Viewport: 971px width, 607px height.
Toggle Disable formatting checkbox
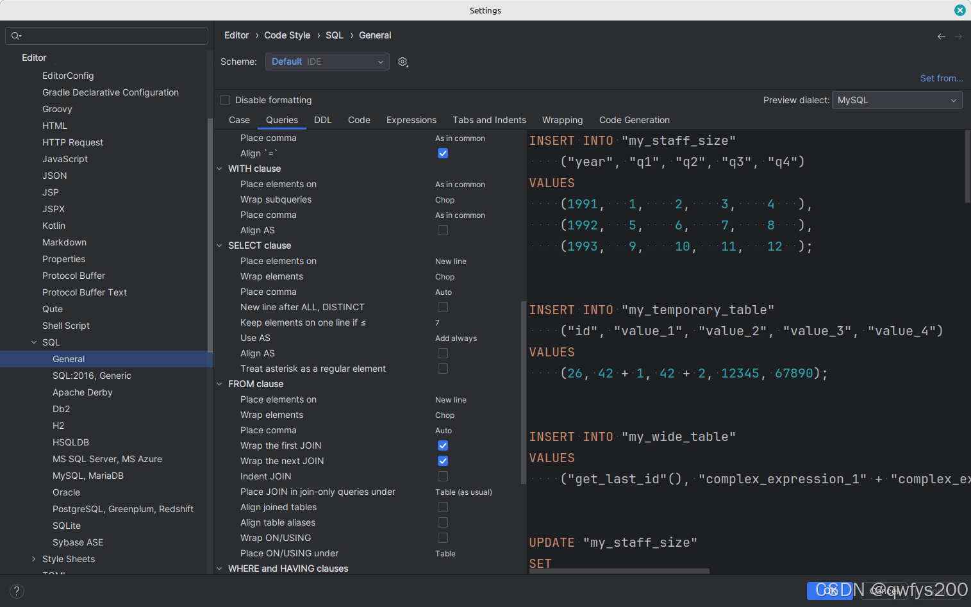pyautogui.click(x=225, y=100)
